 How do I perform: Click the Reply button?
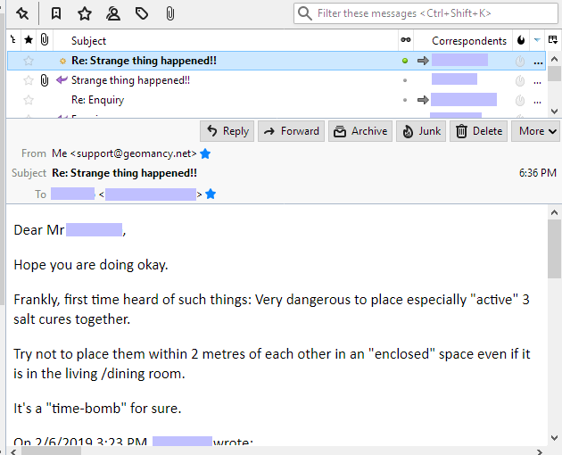pos(227,131)
